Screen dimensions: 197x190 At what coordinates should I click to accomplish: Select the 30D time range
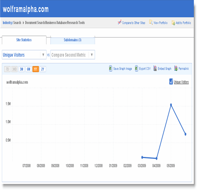point(15,69)
